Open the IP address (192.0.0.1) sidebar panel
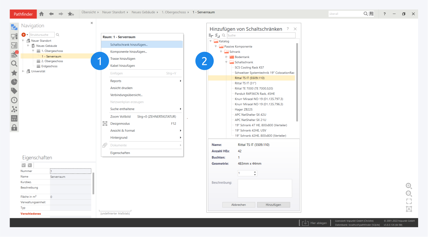Image resolution: width=428 pixels, height=237 pixels. click(x=14, y=118)
